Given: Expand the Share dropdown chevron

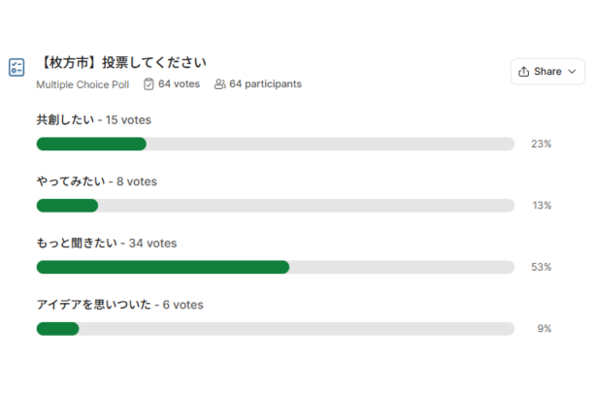Looking at the screenshot, I should tap(573, 72).
